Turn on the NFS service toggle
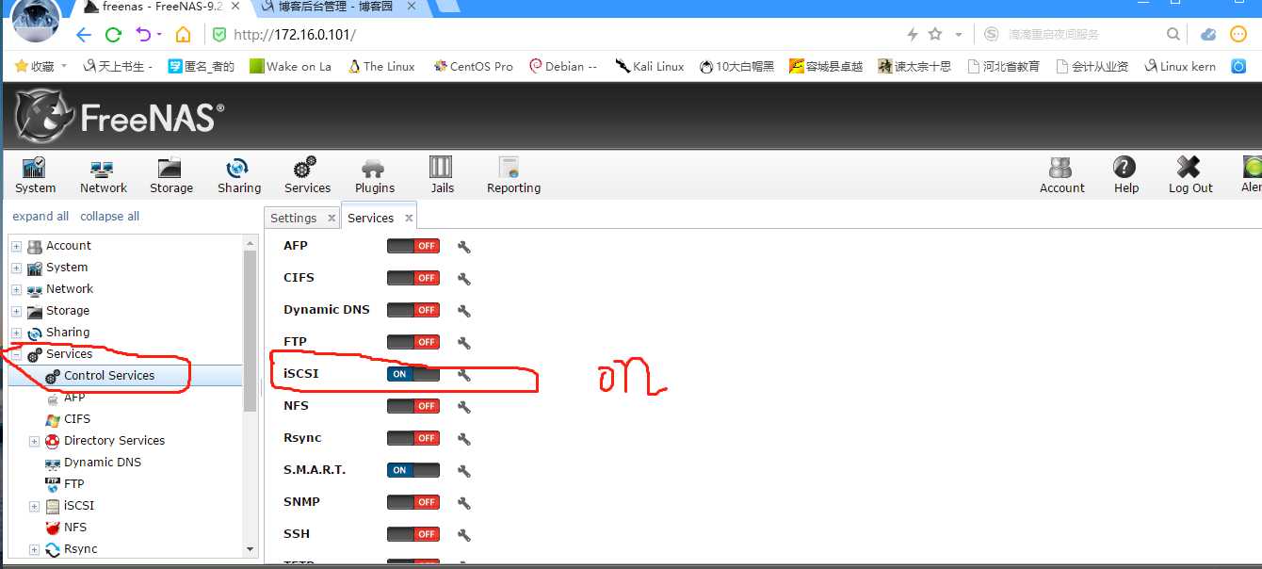The height and width of the screenshot is (569, 1262). pyautogui.click(x=413, y=406)
